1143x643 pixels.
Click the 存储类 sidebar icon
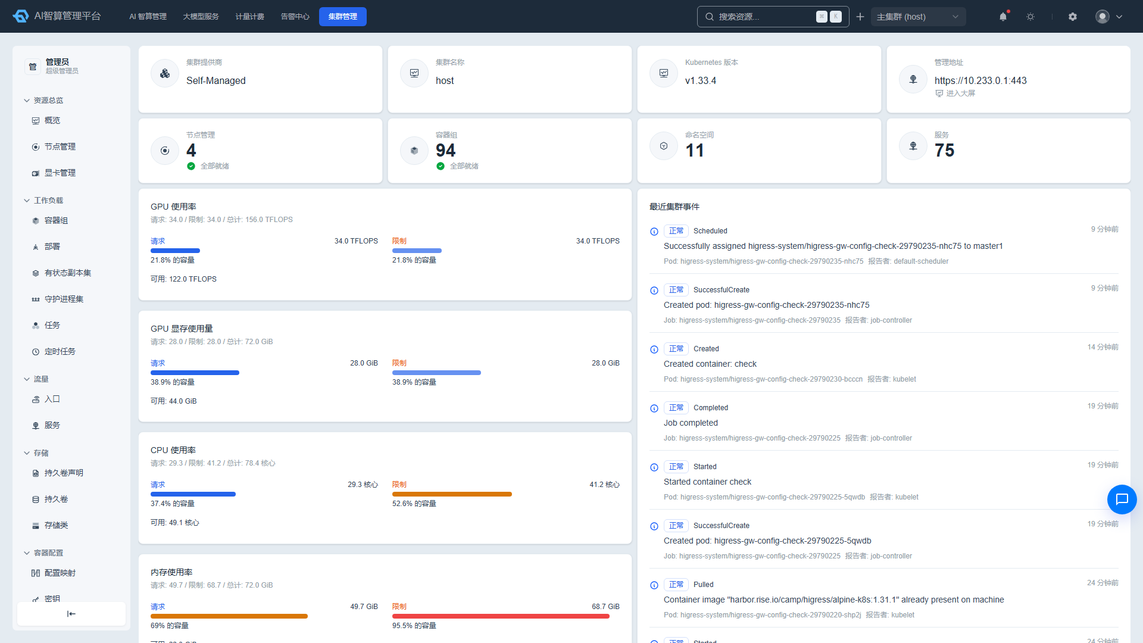[36, 526]
